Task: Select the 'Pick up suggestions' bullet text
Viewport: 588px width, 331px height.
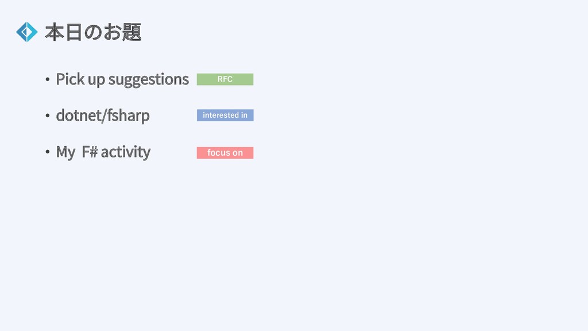Action: (122, 79)
